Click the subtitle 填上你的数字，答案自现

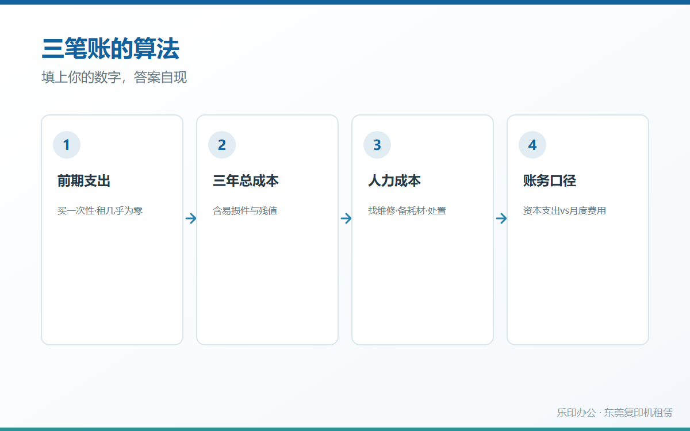coord(114,78)
